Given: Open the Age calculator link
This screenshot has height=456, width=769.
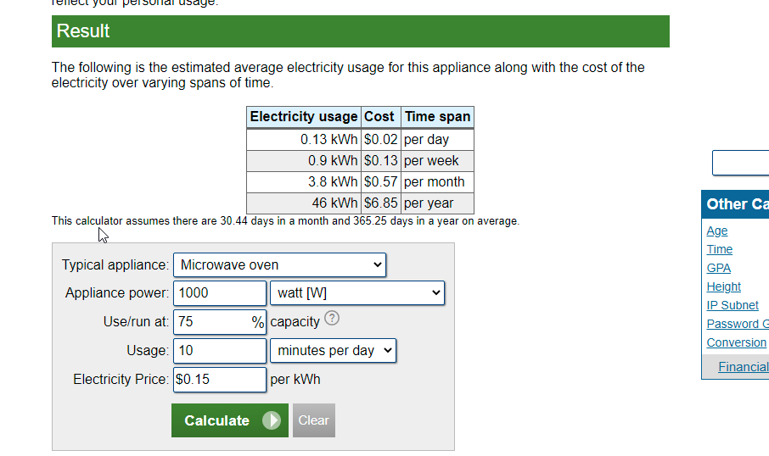Looking at the screenshot, I should (717, 231).
